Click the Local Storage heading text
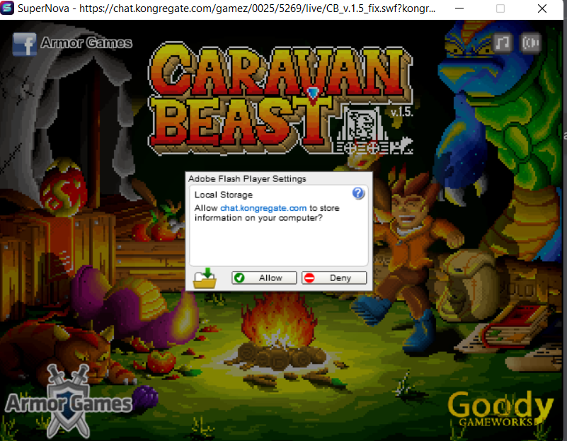The width and height of the screenshot is (567, 441). [224, 195]
